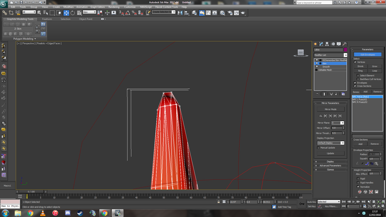The image size is (386, 217).
Task: Toggle the Normalize checkbox
Action: (358, 187)
